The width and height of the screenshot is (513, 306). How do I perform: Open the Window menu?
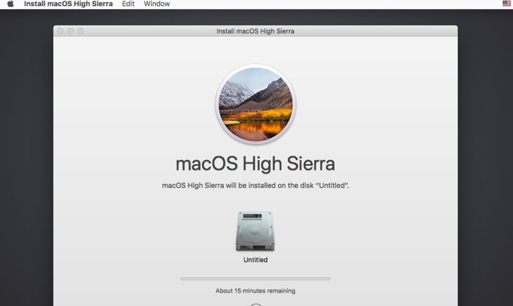[x=157, y=4]
